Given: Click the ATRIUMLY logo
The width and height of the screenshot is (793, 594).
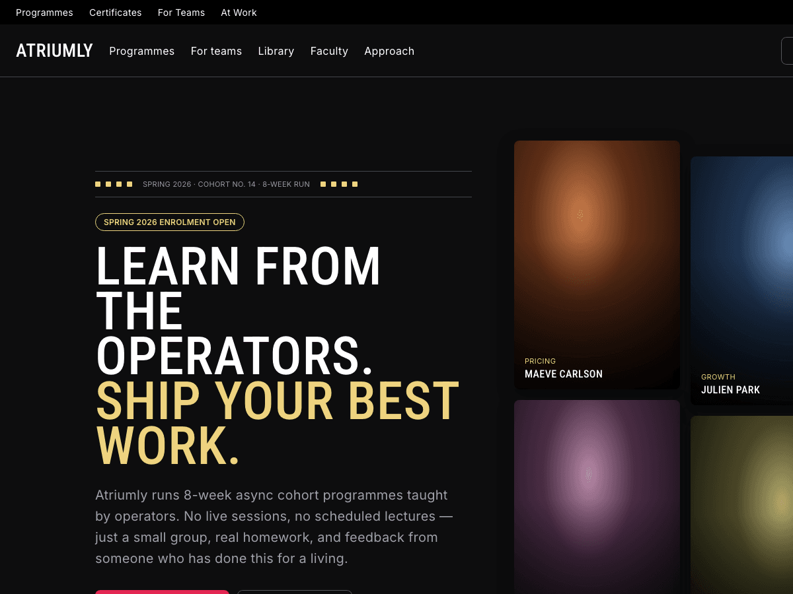Looking at the screenshot, I should click(x=54, y=51).
